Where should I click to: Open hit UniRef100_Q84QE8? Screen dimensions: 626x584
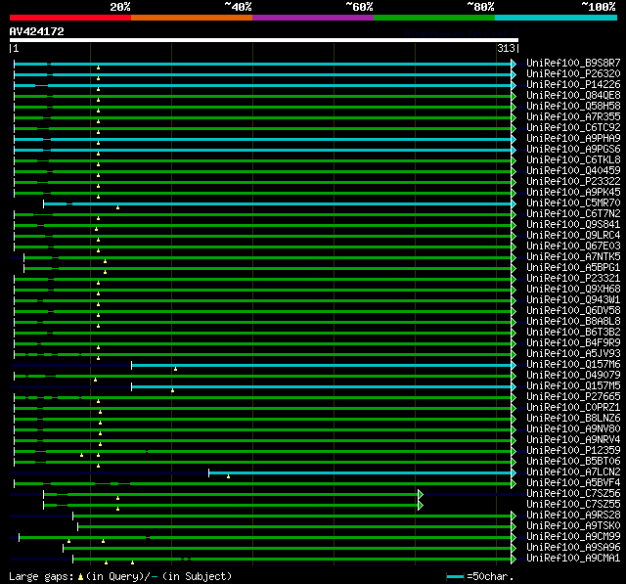(x=573, y=96)
